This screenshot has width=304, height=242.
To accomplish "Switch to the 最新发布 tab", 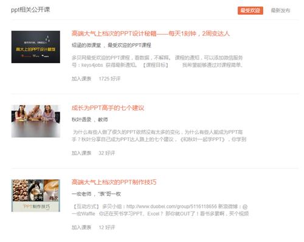I will [280, 10].
